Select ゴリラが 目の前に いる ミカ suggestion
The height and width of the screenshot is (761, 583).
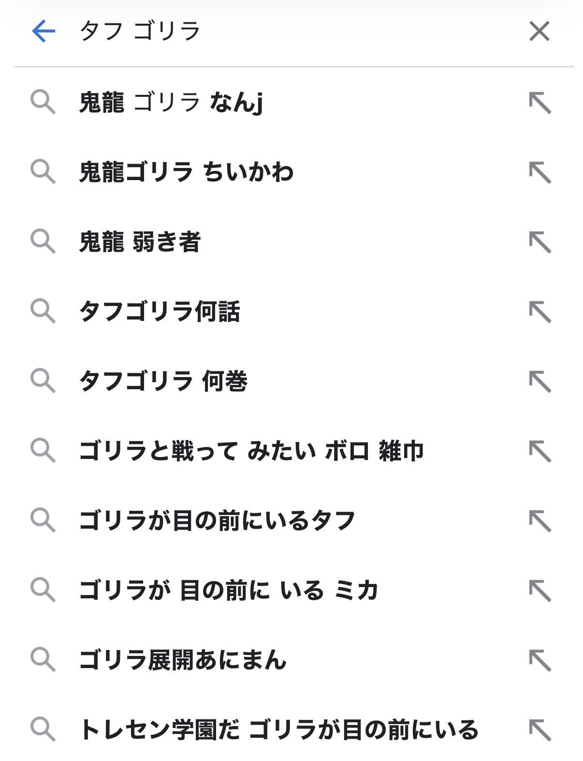pos(228,590)
